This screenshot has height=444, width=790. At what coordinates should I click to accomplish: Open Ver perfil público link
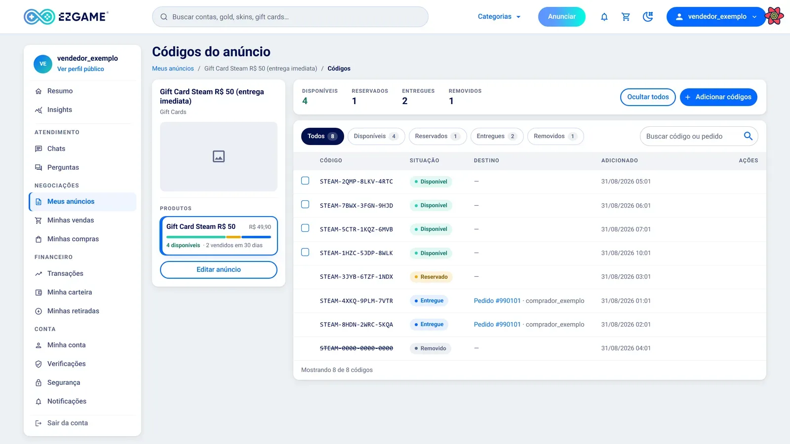80,69
